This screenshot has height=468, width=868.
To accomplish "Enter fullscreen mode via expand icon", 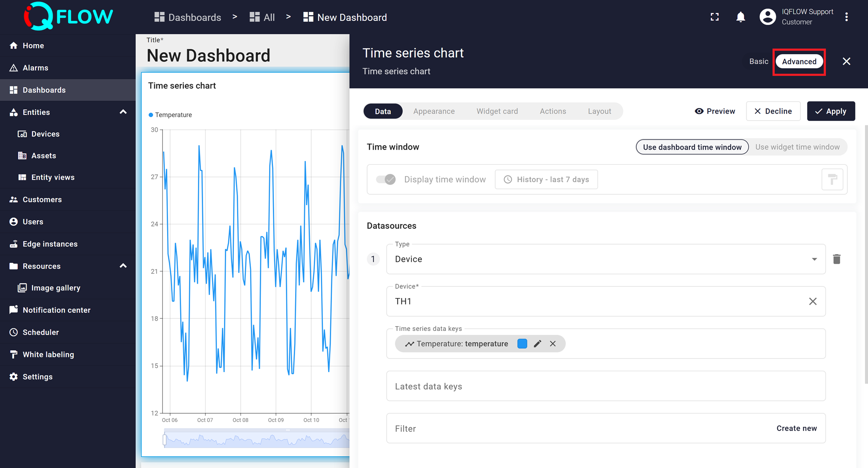I will pyautogui.click(x=714, y=17).
